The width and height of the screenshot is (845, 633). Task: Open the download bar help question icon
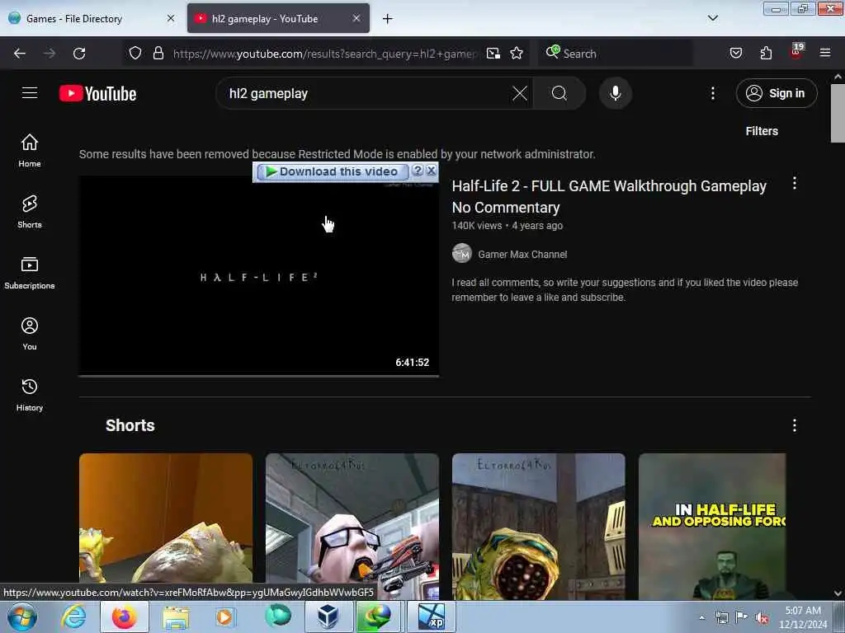click(417, 171)
